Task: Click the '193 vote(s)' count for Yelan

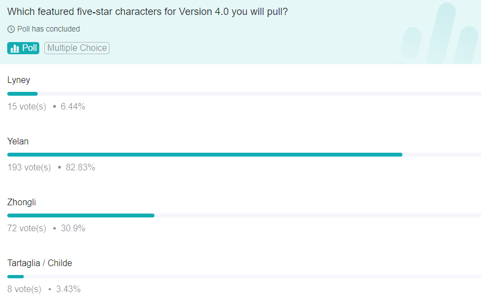Action: [29, 167]
